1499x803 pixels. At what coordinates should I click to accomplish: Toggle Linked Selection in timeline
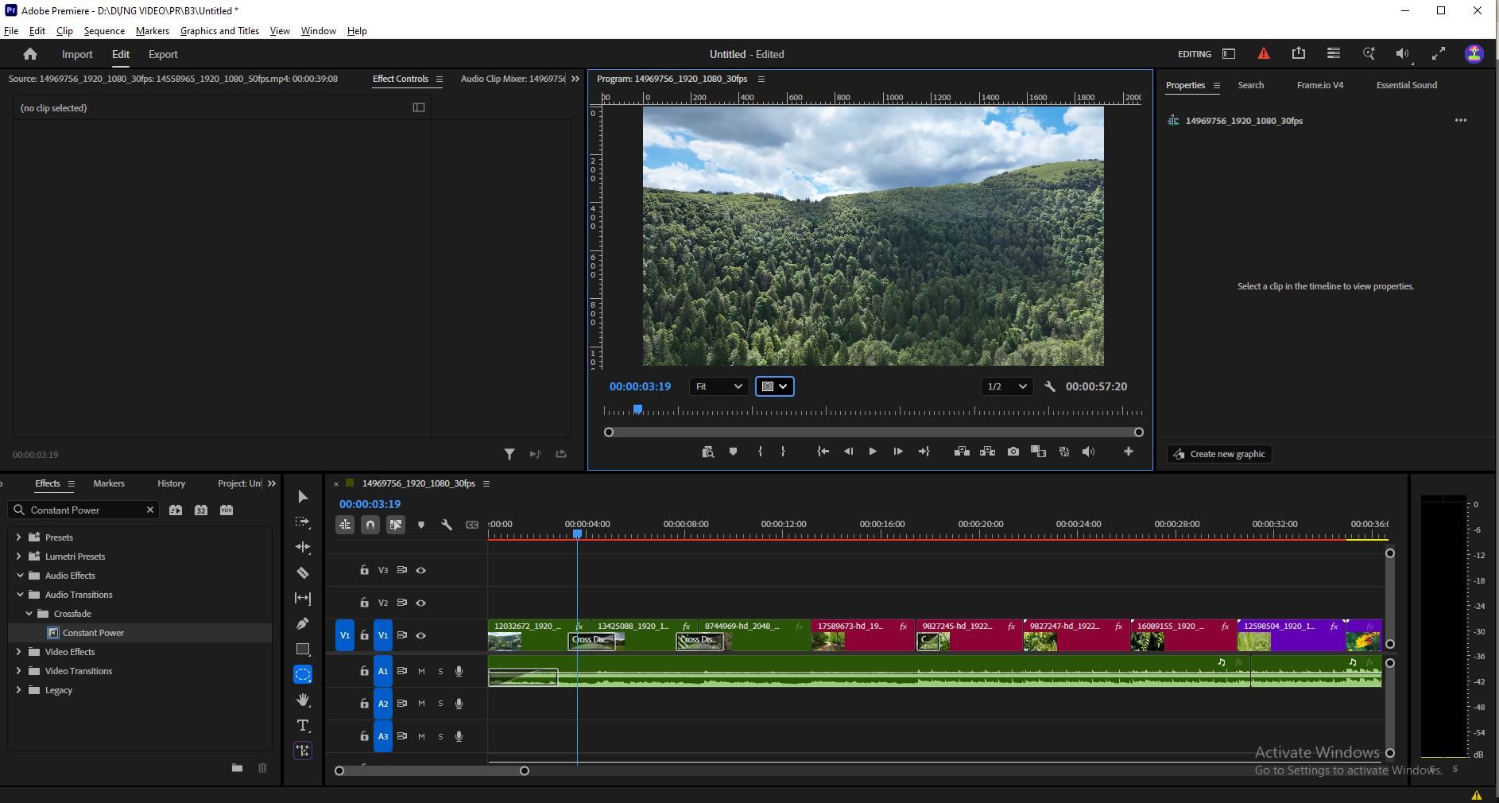396,525
